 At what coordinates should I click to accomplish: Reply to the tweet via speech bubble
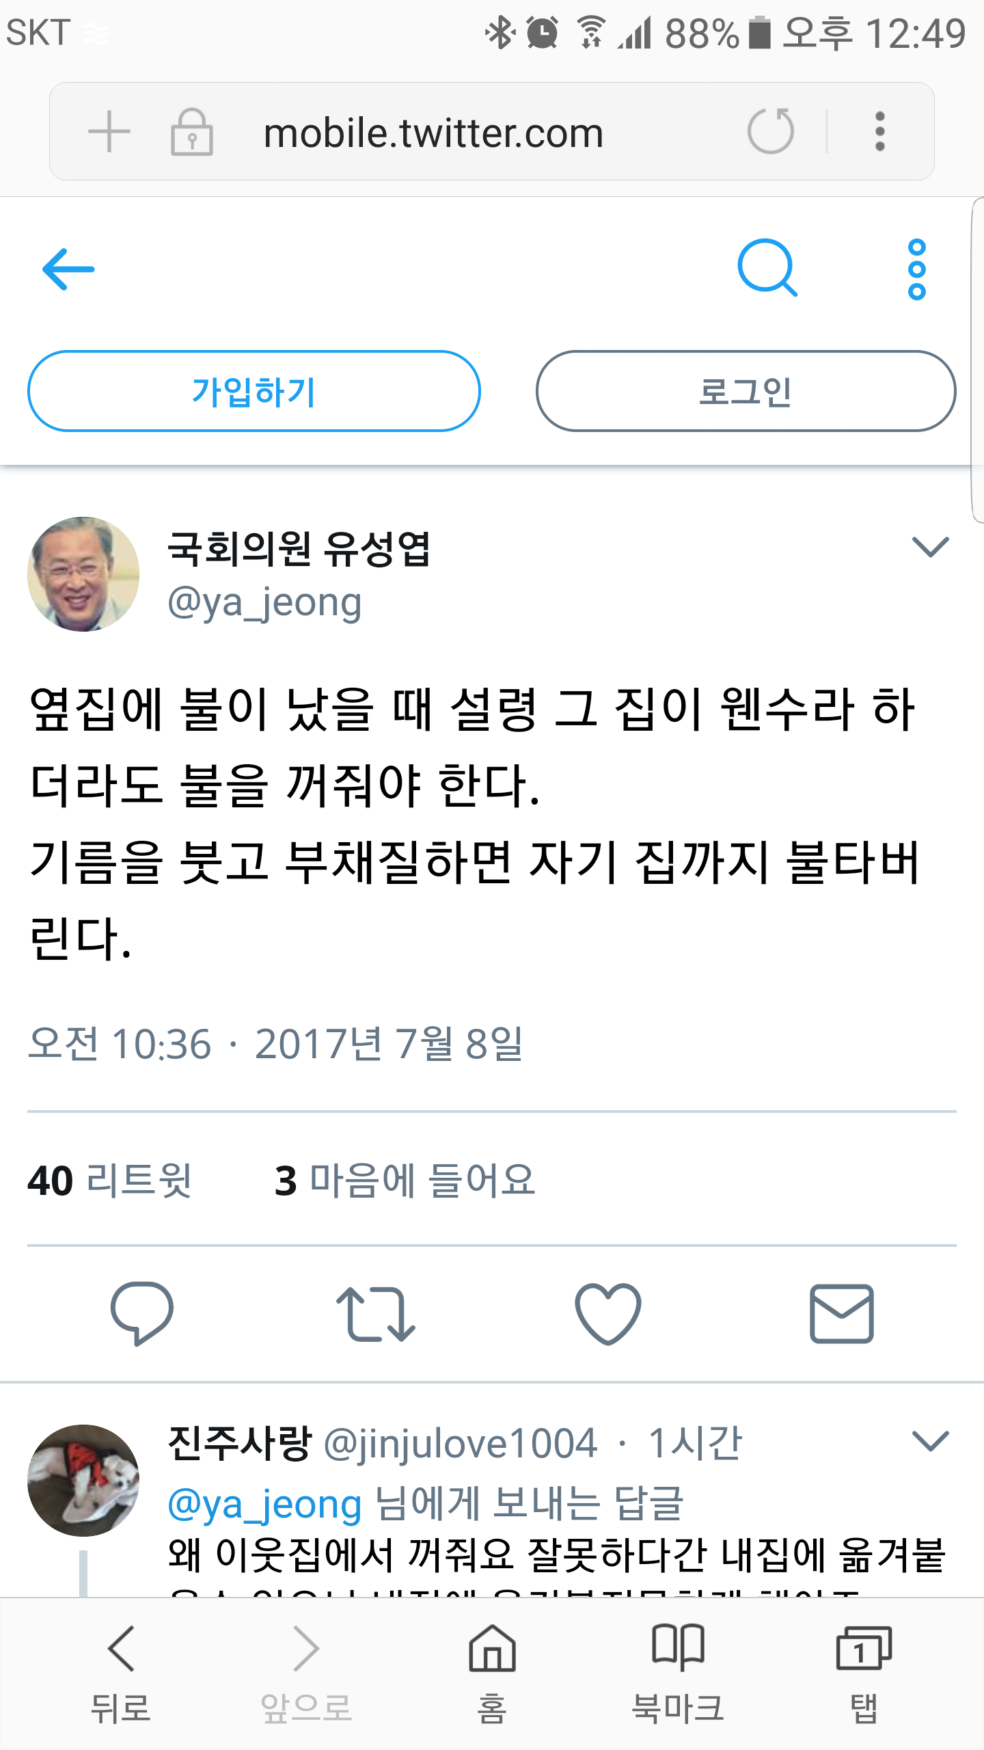coord(142,1313)
